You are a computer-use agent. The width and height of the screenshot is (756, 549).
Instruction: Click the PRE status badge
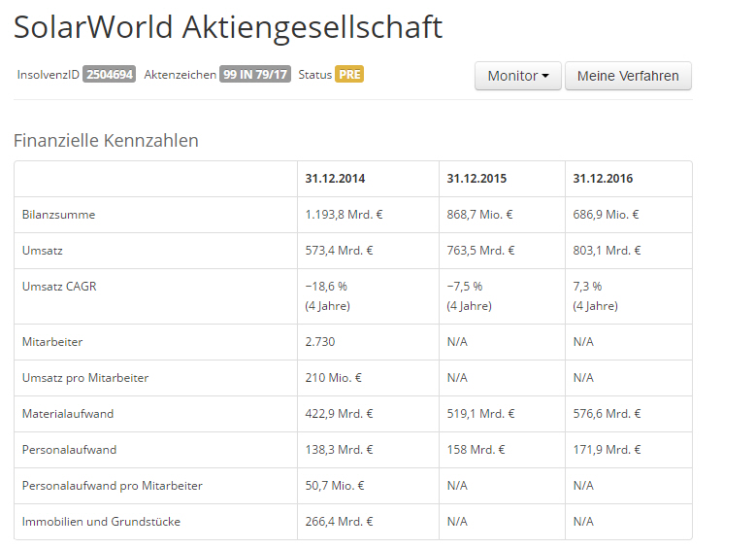click(x=349, y=75)
